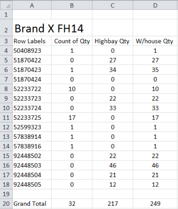This screenshot has width=178, height=209.
Task: Select row 20 header
Action: coord(6,203)
